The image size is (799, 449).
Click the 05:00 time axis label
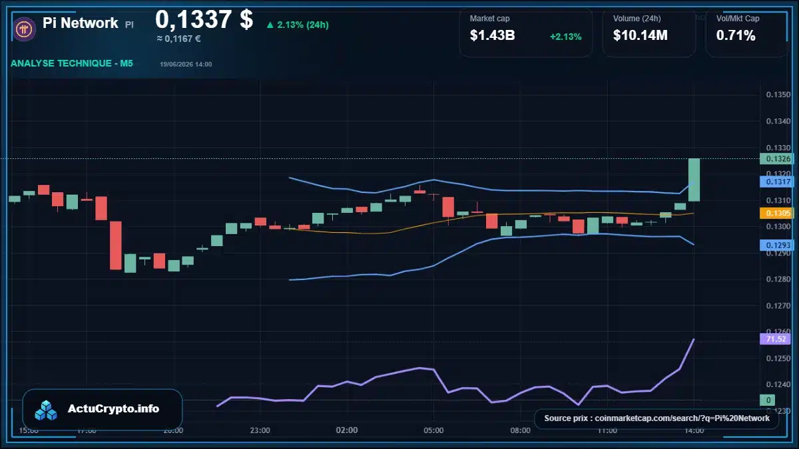point(433,430)
